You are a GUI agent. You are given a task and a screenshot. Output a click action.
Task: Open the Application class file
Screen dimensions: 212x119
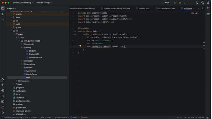(31, 71)
